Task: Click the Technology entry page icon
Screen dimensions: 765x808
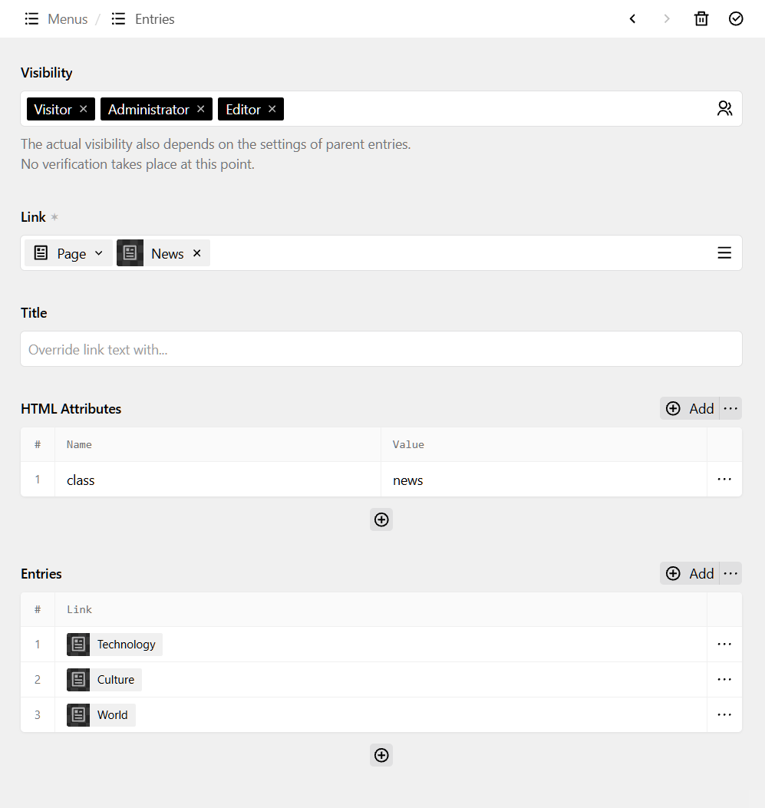Action: pos(78,645)
